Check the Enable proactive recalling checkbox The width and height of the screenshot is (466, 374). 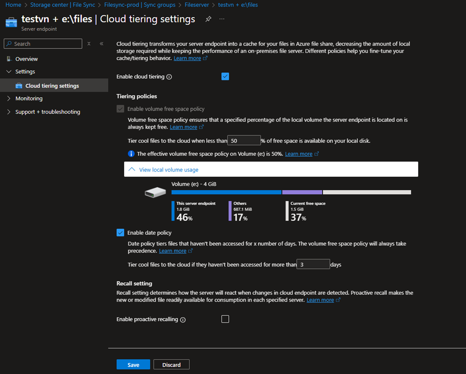click(x=225, y=319)
